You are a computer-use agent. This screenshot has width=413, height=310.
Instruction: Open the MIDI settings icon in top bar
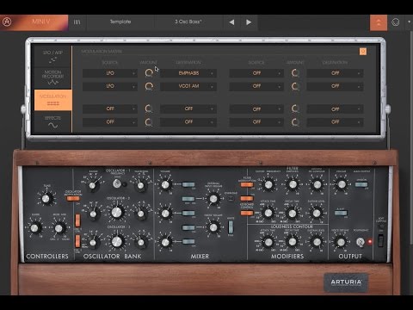(x=396, y=22)
